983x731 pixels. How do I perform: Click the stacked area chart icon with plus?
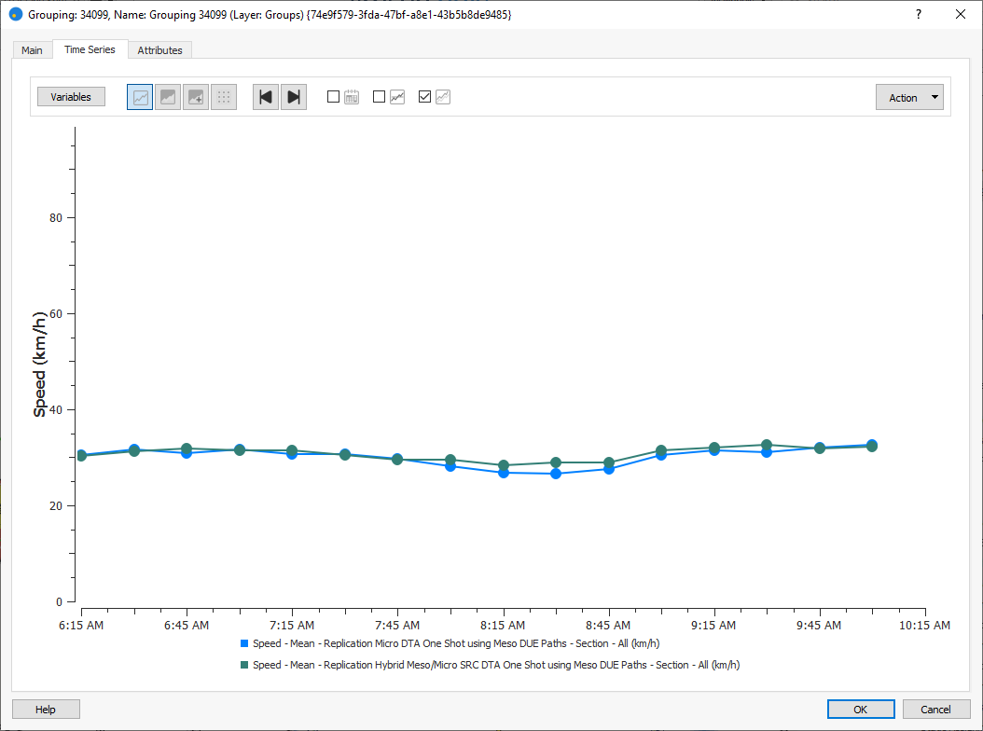tap(196, 97)
